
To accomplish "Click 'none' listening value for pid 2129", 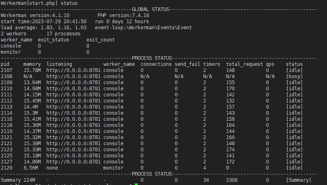I will point(52,168).
